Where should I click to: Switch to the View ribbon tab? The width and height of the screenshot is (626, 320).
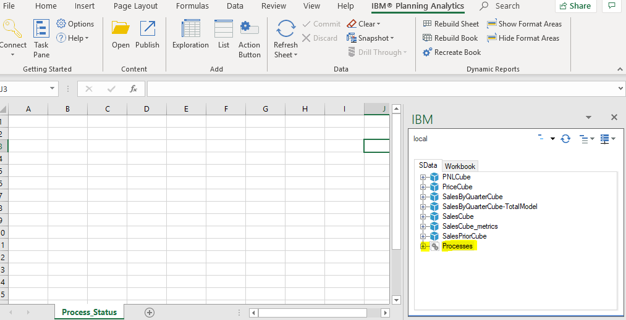(311, 6)
